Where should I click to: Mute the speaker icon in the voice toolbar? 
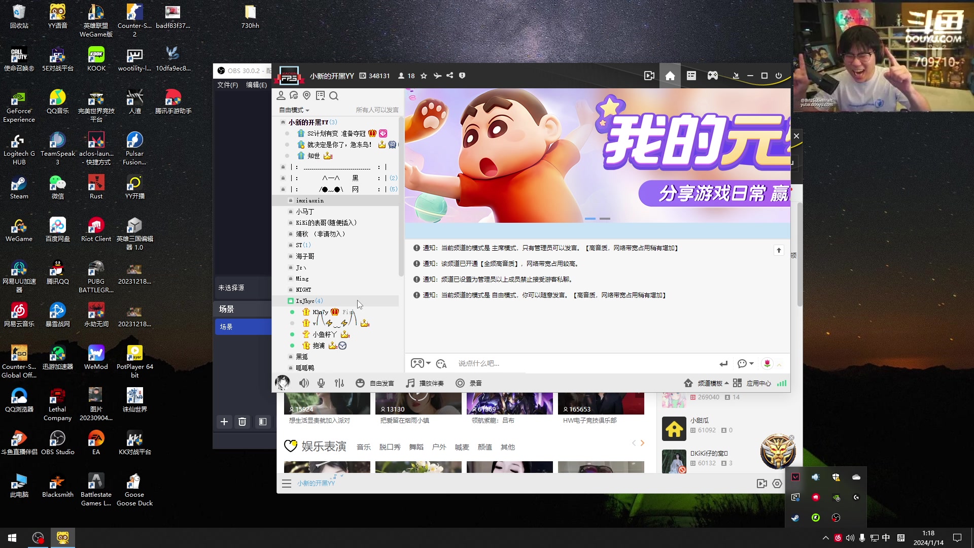[x=304, y=383]
